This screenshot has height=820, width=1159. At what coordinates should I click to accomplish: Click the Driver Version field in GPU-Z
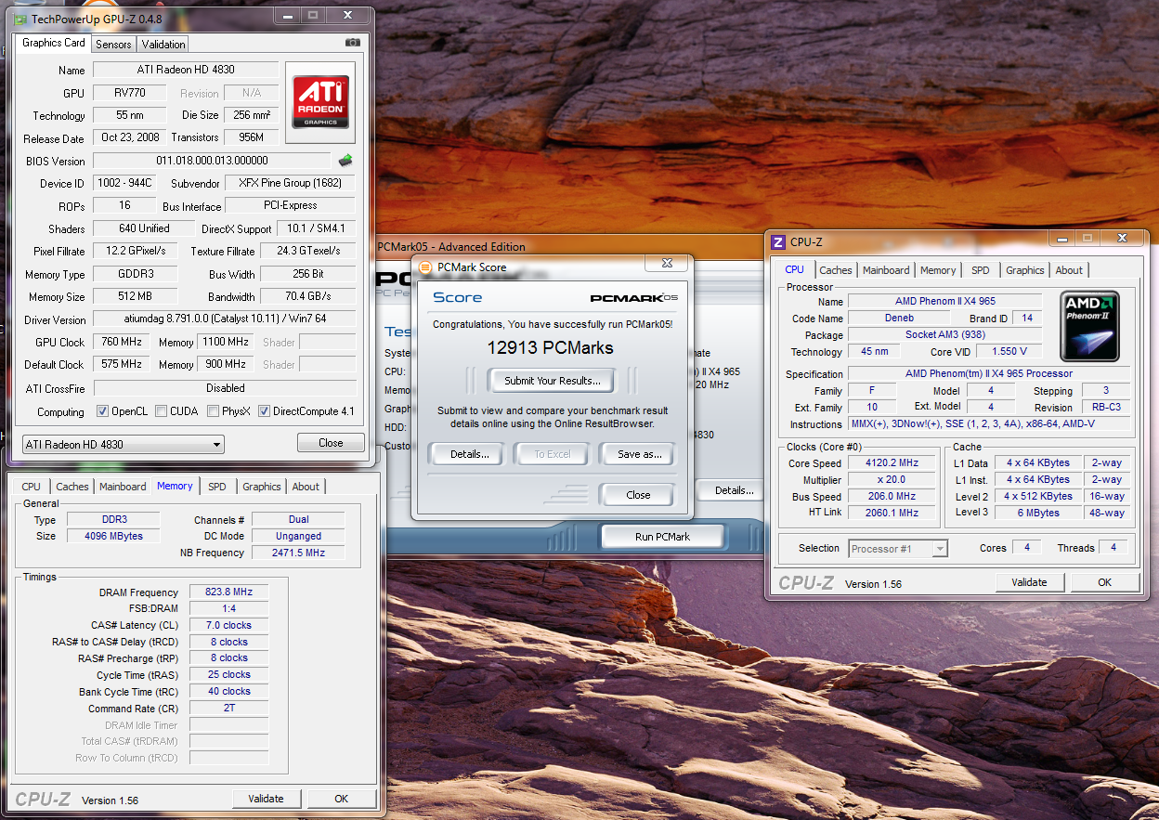click(225, 319)
